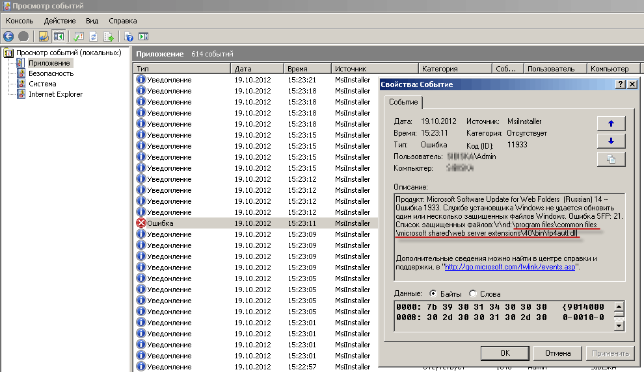Image resolution: width=644 pixels, height=372 pixels.
Task: Toggle the show/hide action pane icon
Action: tap(143, 36)
